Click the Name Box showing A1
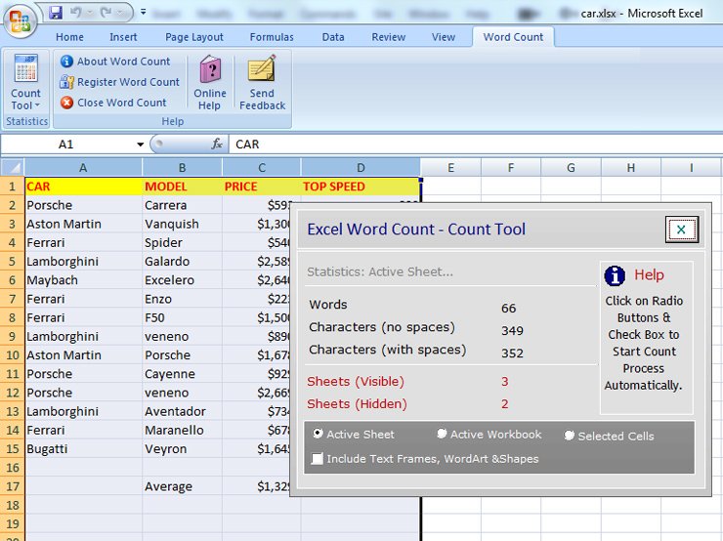Viewport: 723px width, 541px height. point(67,145)
